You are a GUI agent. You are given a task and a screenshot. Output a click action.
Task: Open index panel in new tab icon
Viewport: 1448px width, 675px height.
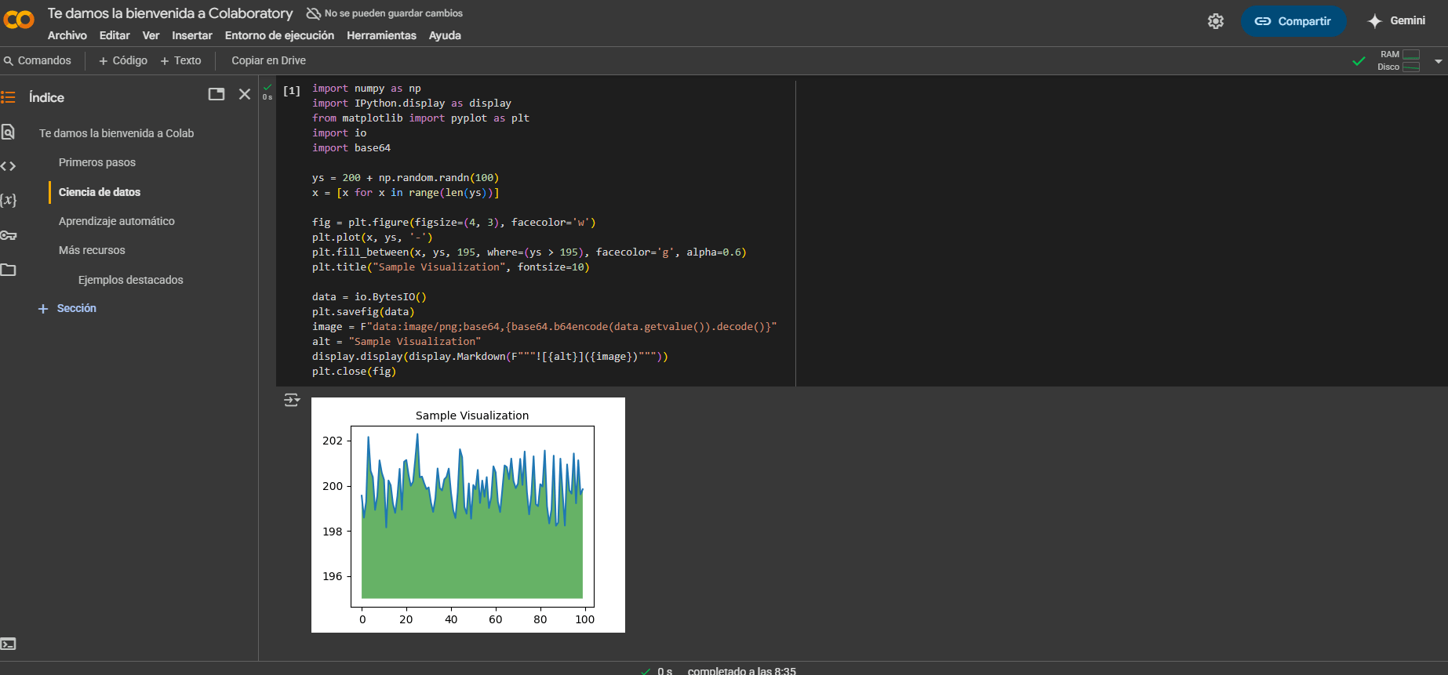(216, 94)
